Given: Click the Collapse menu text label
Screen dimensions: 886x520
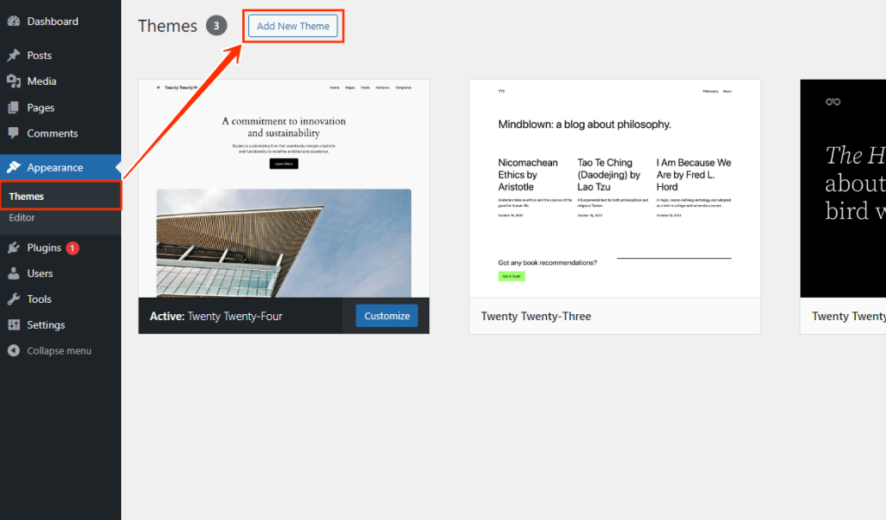Looking at the screenshot, I should point(60,351).
